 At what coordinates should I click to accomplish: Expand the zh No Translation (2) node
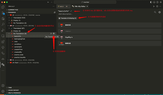point(9,23)
